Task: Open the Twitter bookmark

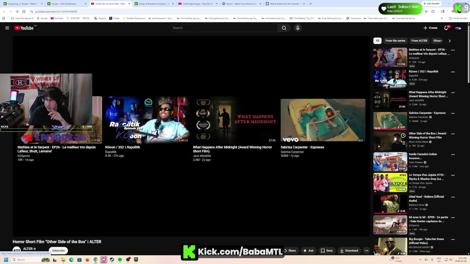Action: (x=115, y=18)
